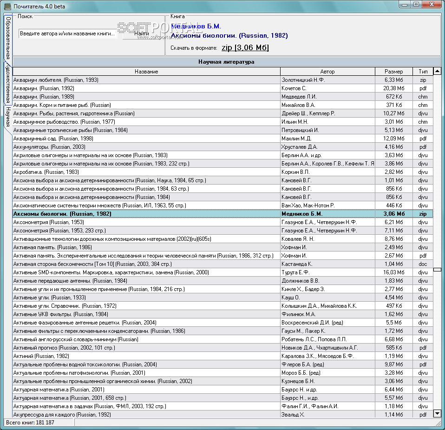The image size is (445, 430).
Task: Click author cell Воскресенский Д.И. (ред)
Action: point(327,323)
